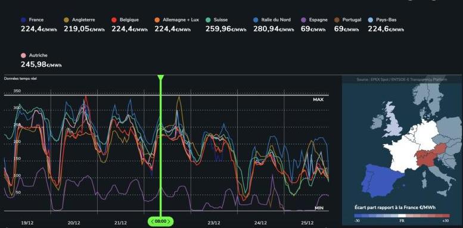The height and width of the screenshot is (228, 463).
Task: Click the 224,6 €/MWh Pays-Bas price
Action: (x=386, y=29)
